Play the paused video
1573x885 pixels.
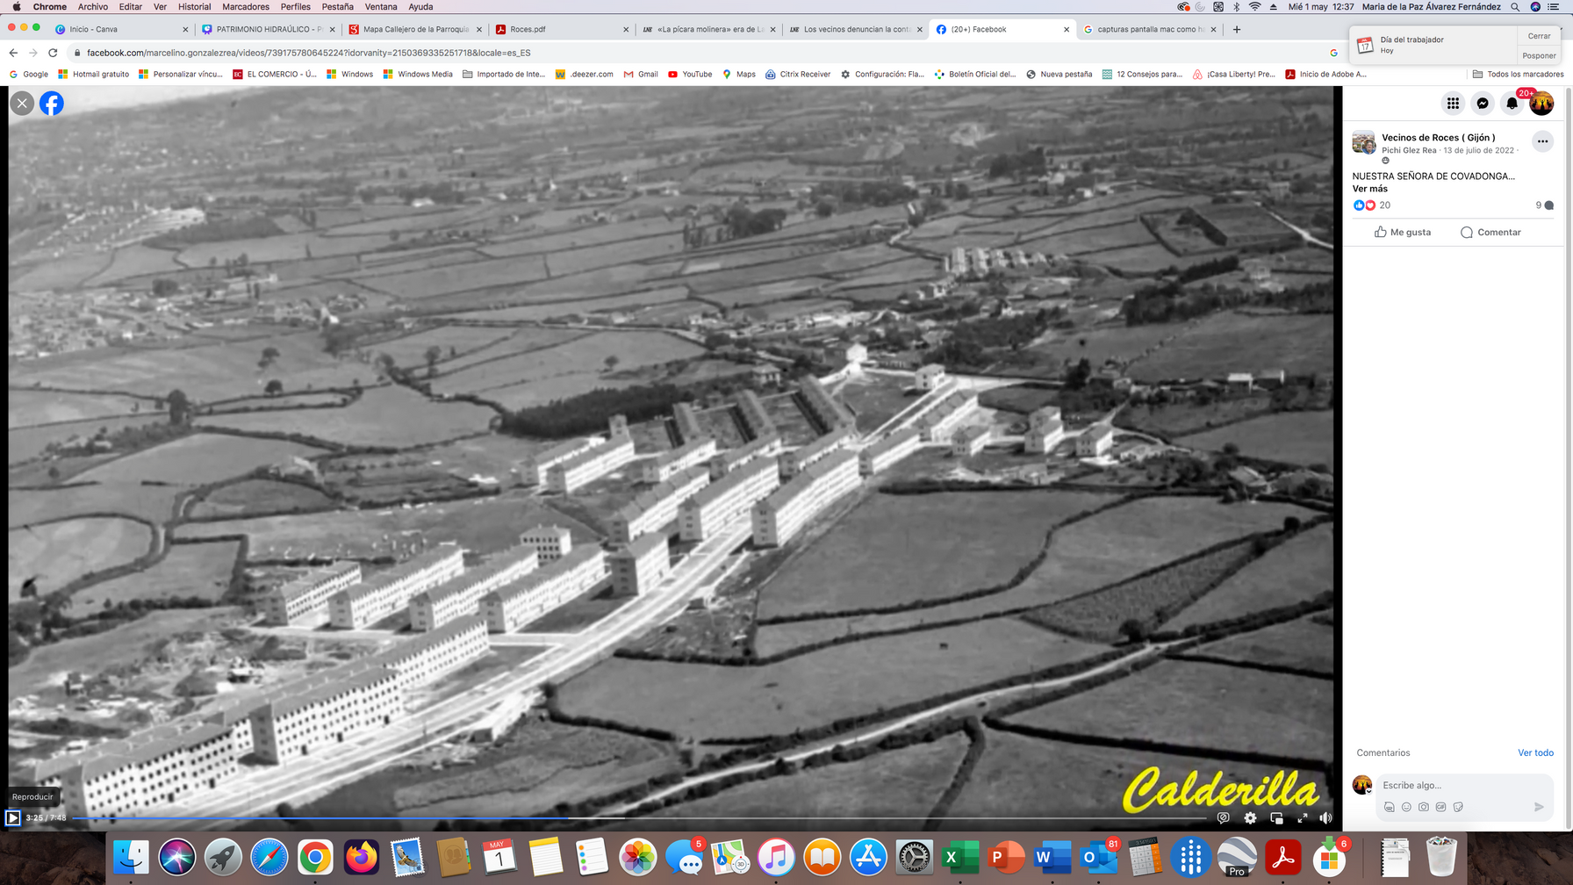click(13, 817)
